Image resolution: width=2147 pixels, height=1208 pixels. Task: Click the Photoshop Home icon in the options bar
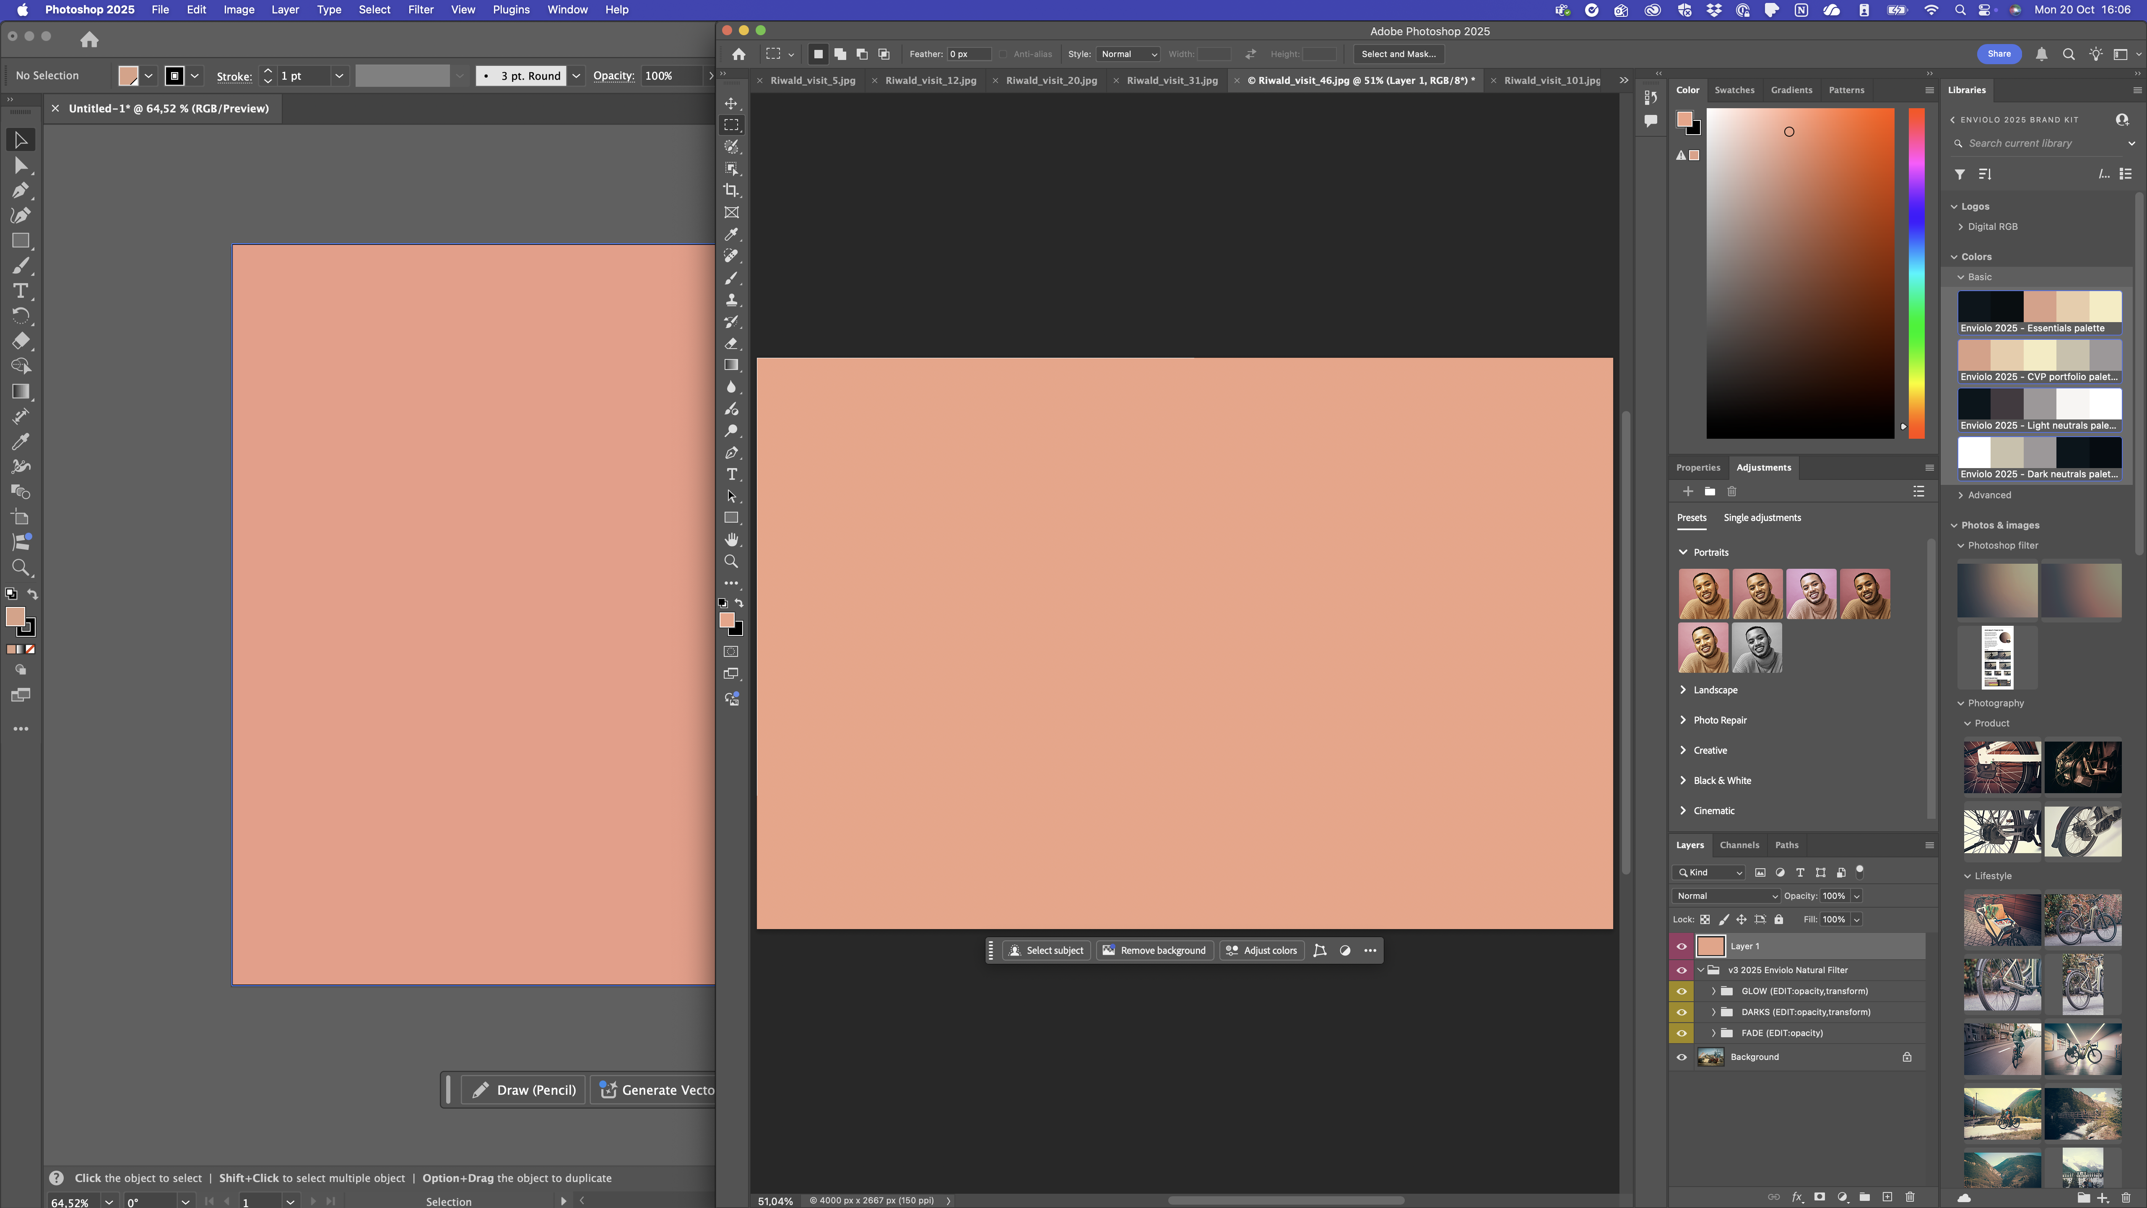point(739,53)
